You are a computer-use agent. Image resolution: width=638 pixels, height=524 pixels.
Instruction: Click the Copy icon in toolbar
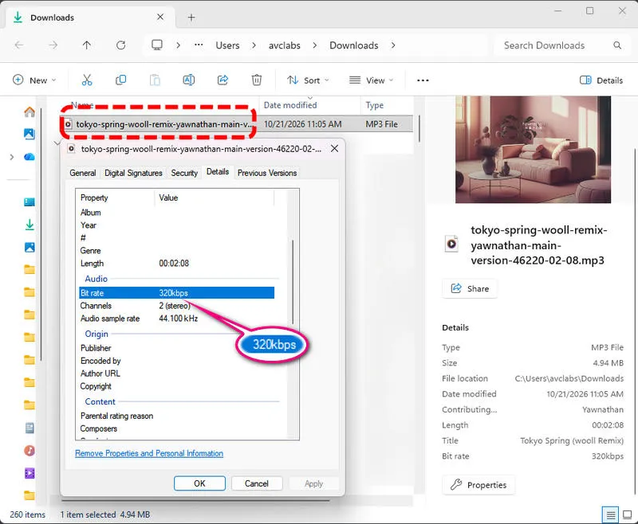(121, 80)
